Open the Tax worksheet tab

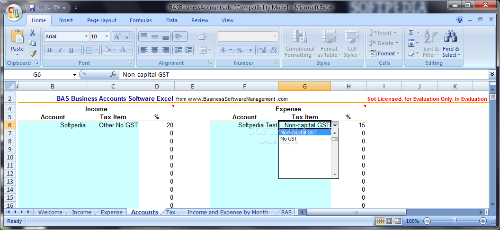coord(170,212)
